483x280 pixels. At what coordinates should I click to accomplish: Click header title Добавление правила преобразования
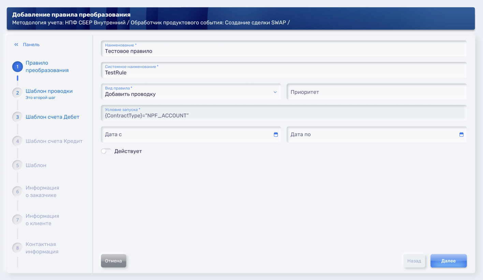71,15
